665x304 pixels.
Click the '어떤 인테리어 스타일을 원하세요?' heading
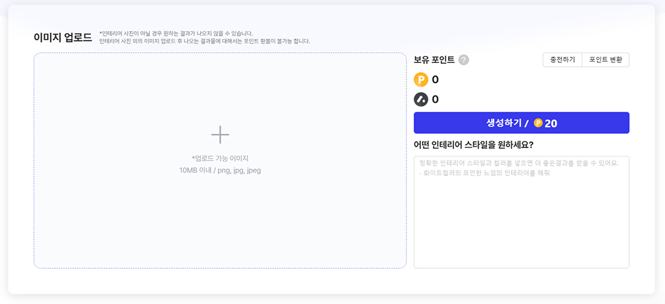coord(473,145)
